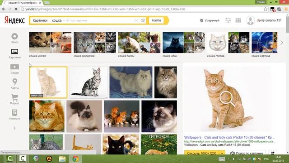Click the РУС language indicator
The width and height of the screenshot is (289, 163).
tap(266, 159)
